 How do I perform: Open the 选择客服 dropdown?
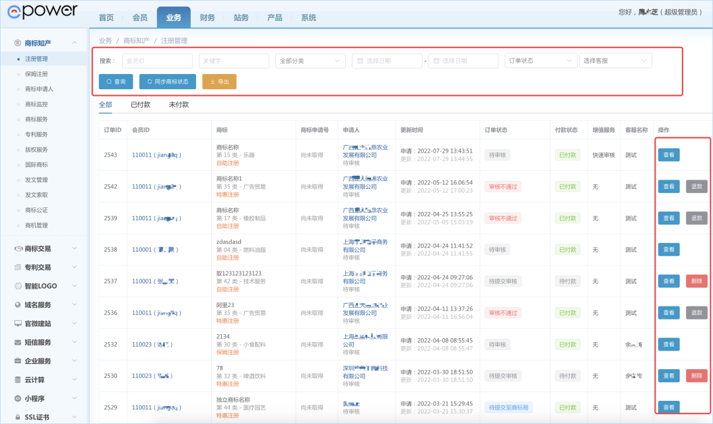615,61
